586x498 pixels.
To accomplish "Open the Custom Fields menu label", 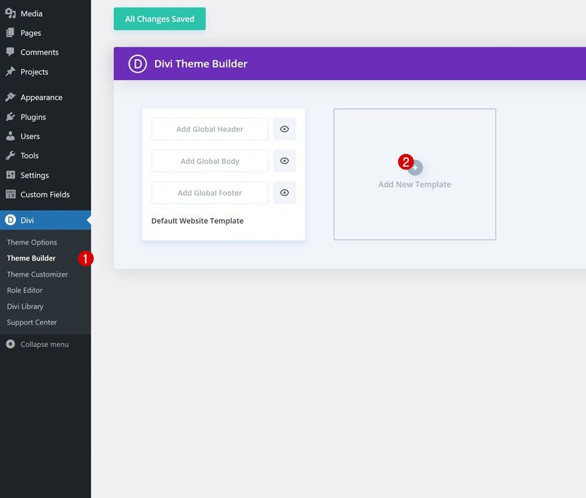I will (x=45, y=194).
